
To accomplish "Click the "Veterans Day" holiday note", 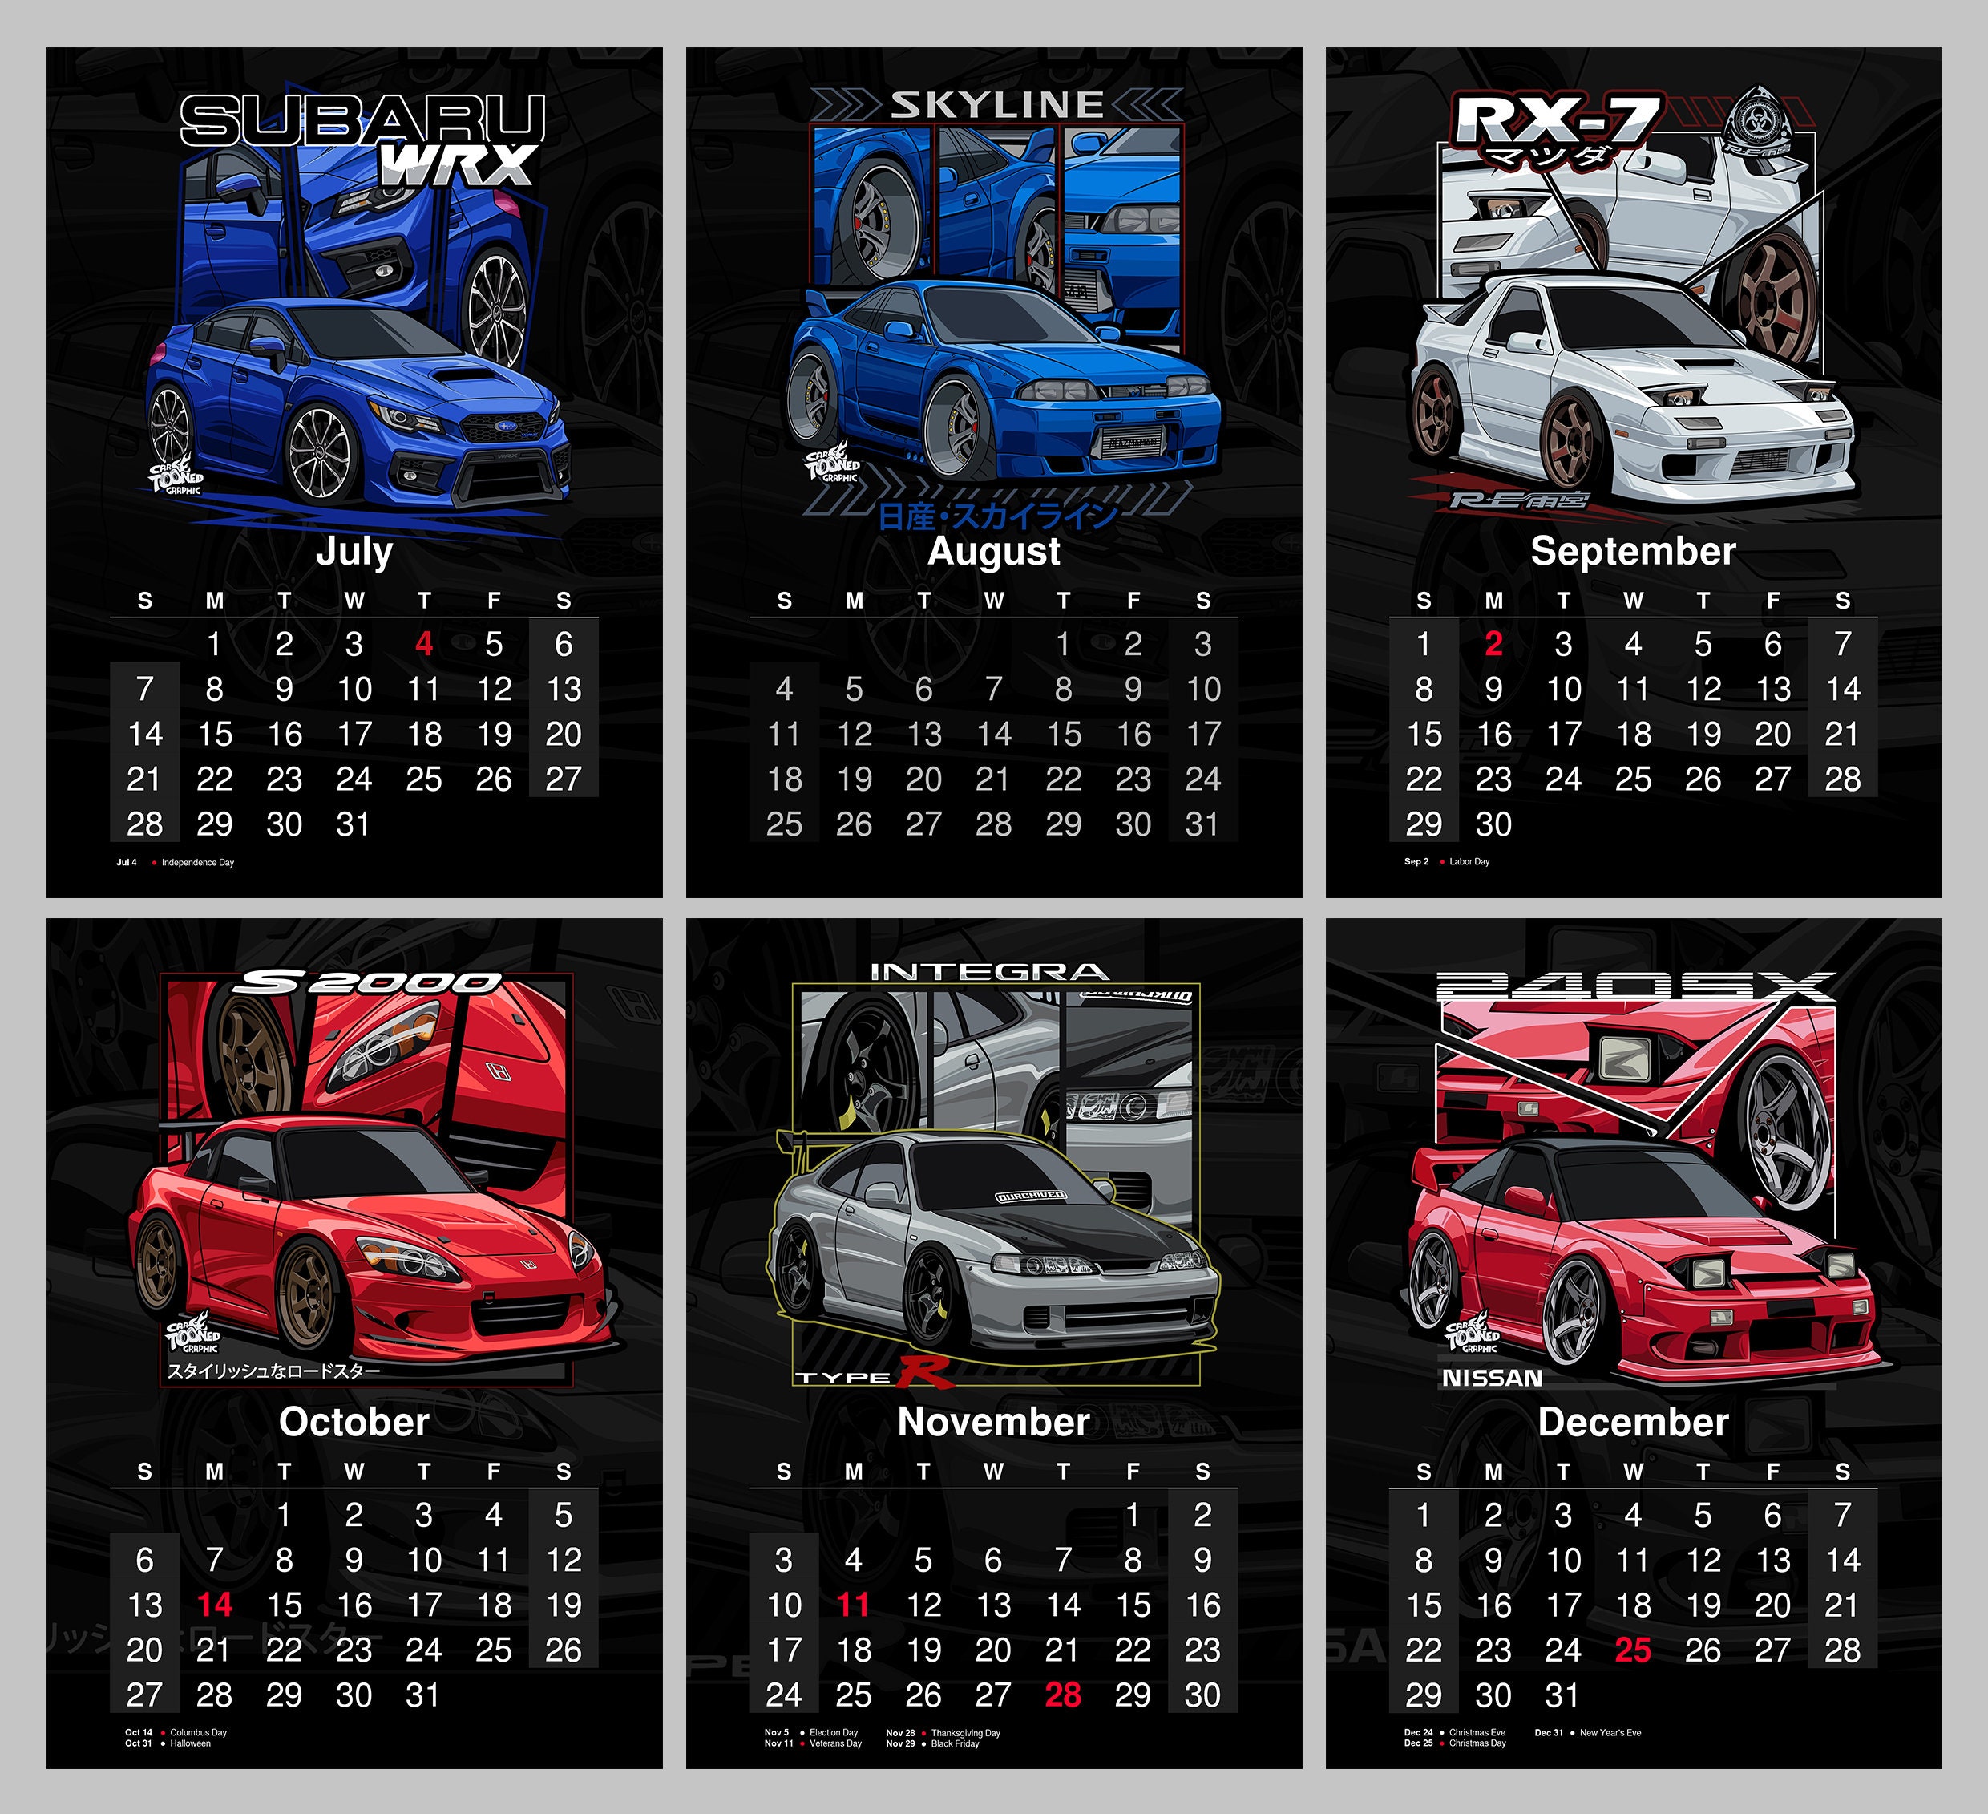I will tap(835, 1744).
